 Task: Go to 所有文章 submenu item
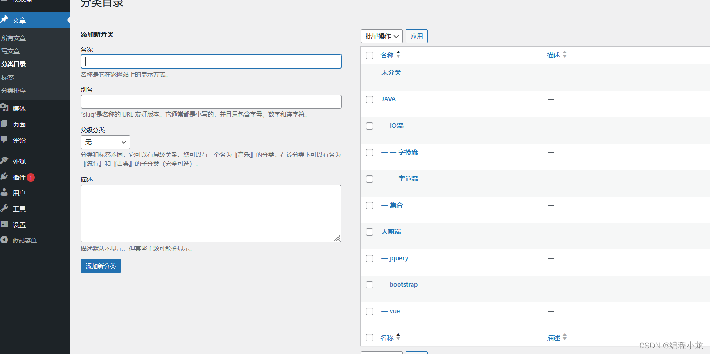coord(14,38)
